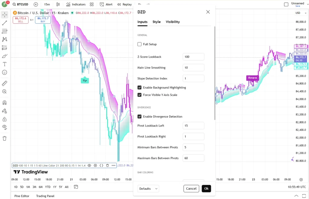The width and height of the screenshot is (309, 199).
Task: Switch to the Style tab
Action: 157,22
